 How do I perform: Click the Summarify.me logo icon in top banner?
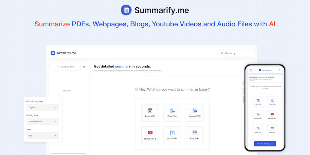point(126,10)
